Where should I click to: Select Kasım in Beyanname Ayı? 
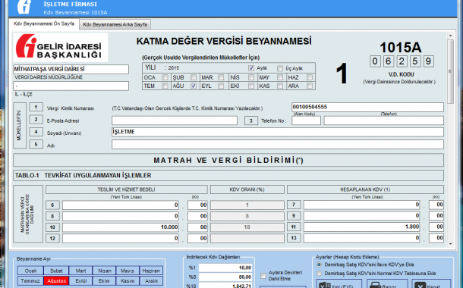pos(128,280)
